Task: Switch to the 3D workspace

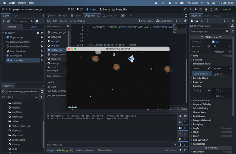Action: [80, 9]
